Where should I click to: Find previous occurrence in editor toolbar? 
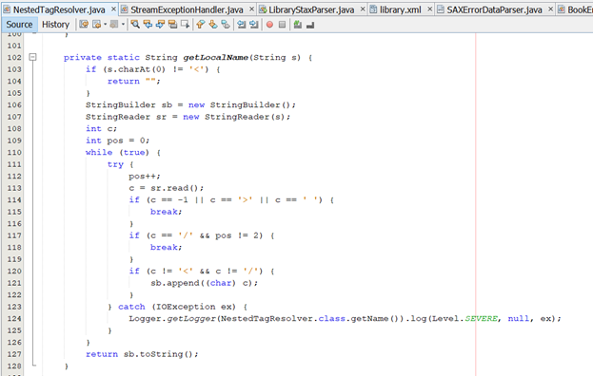pyautogui.click(x=148, y=25)
